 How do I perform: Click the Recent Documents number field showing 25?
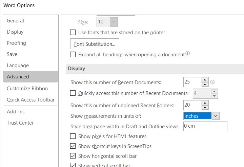click(192, 82)
